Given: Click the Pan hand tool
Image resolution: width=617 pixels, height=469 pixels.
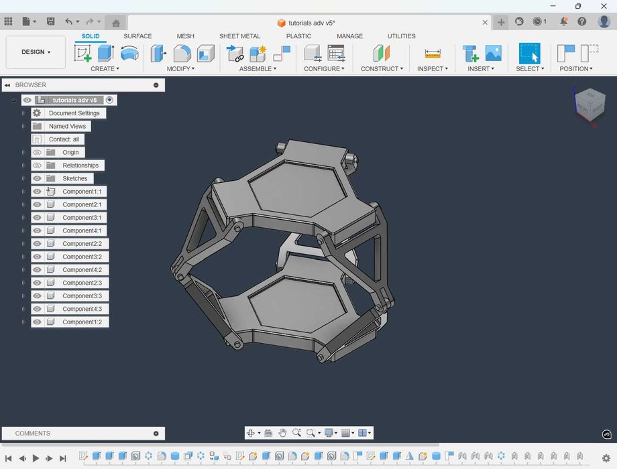Looking at the screenshot, I should tap(282, 433).
